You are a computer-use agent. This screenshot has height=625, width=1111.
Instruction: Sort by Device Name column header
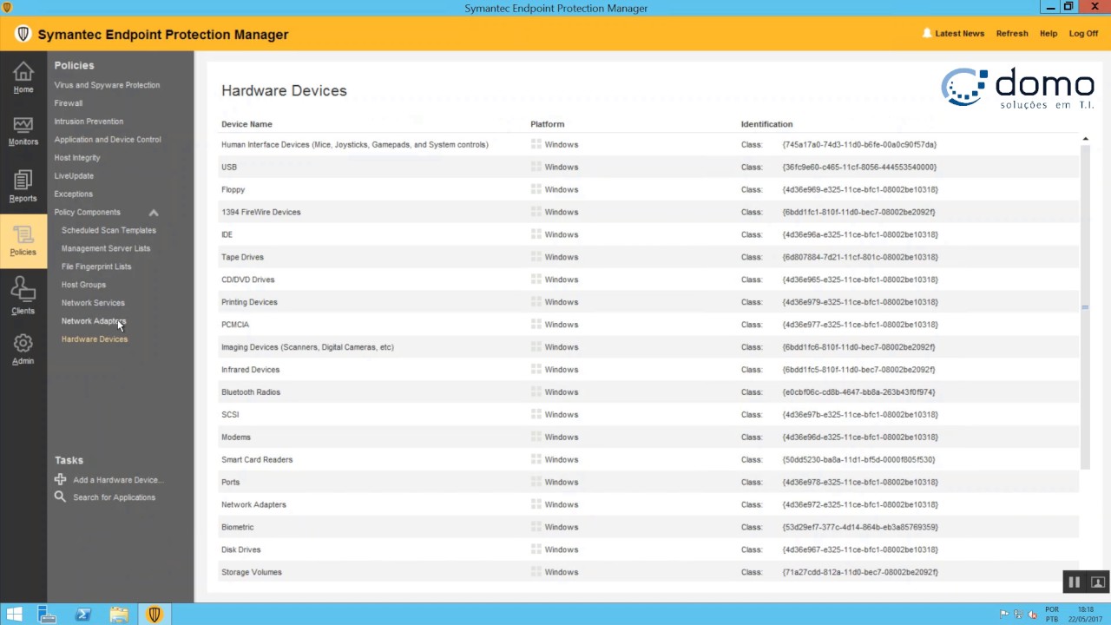point(247,124)
